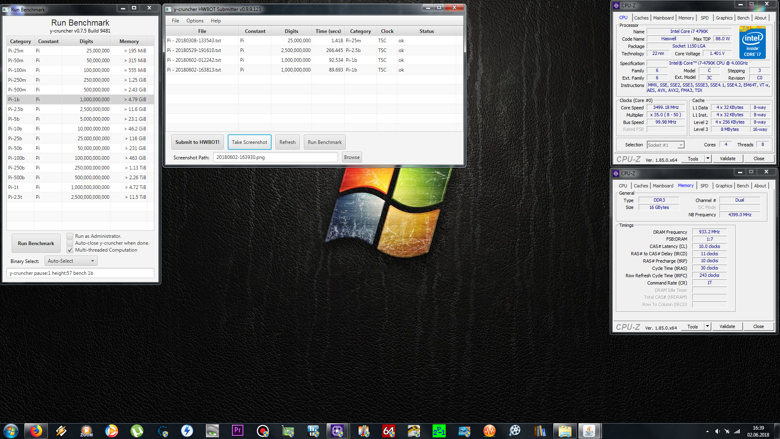Select the Pi-10b benchmark row

click(x=80, y=129)
